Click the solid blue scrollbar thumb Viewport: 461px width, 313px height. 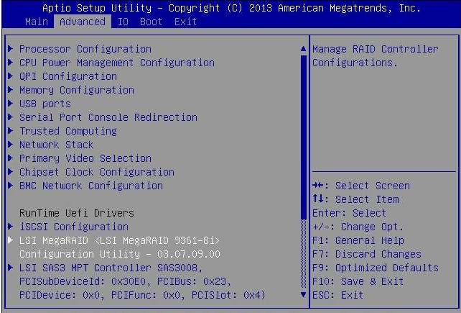[x=304, y=137]
